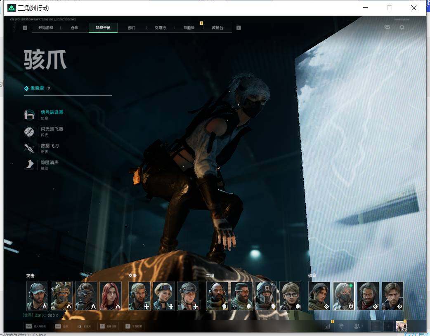
Task: Select the highlighted 骇爪 masked operator portrait
Action: (x=344, y=296)
